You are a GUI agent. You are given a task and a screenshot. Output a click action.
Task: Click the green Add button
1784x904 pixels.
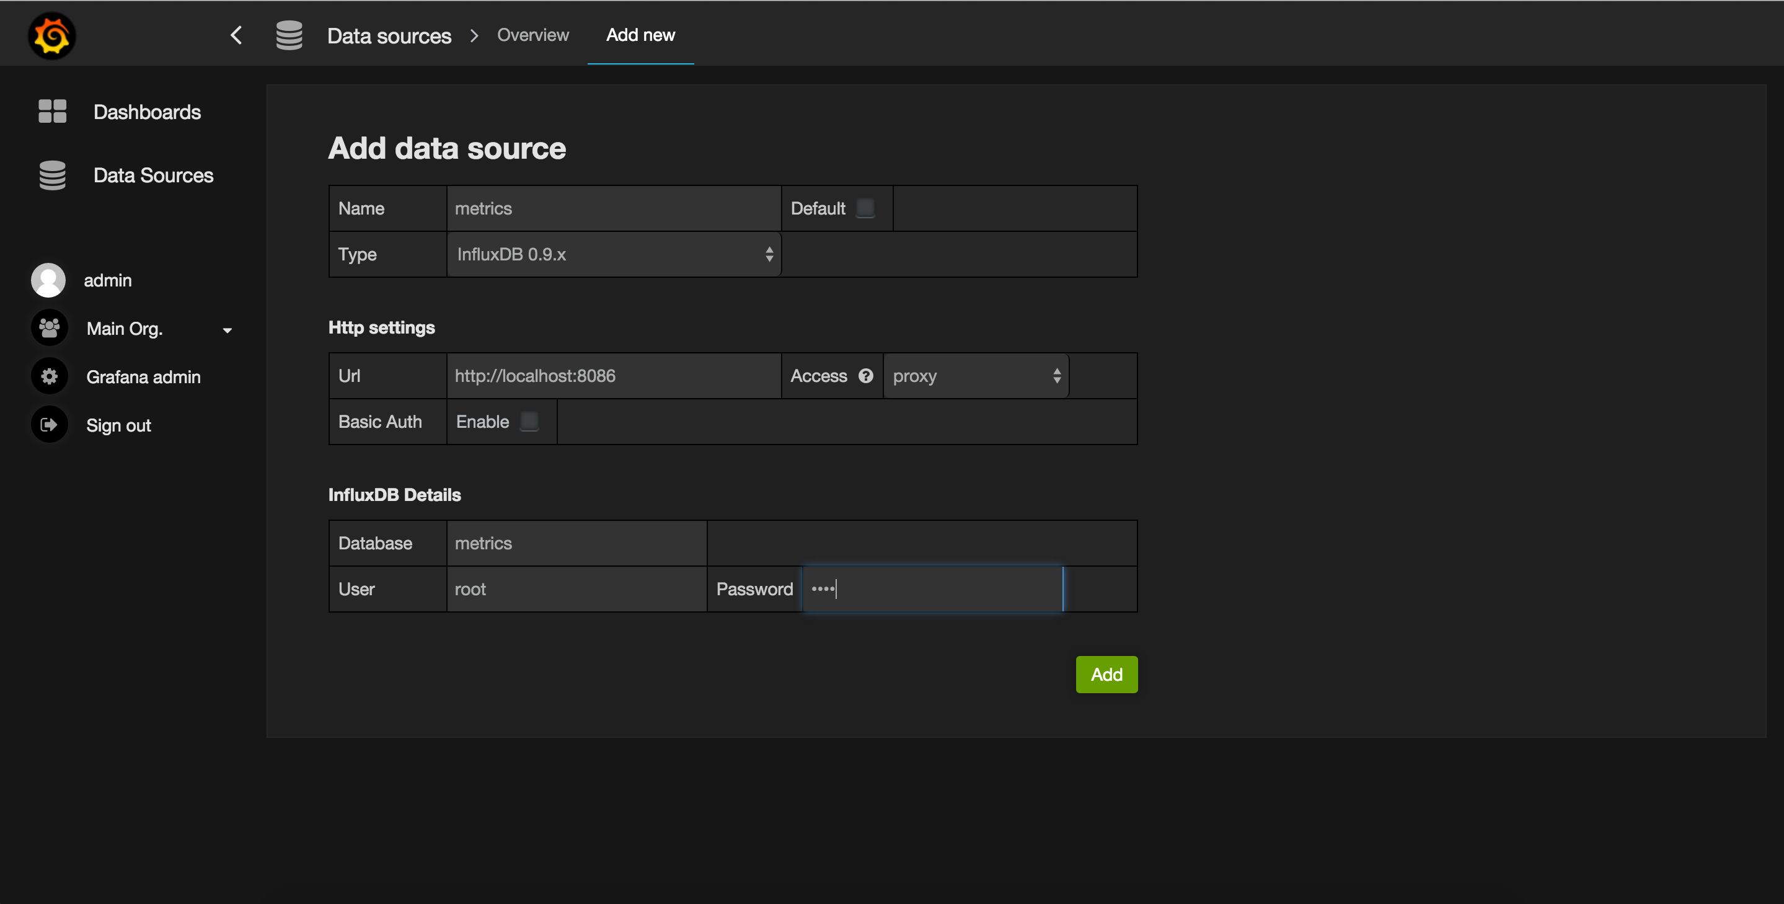pyautogui.click(x=1106, y=674)
